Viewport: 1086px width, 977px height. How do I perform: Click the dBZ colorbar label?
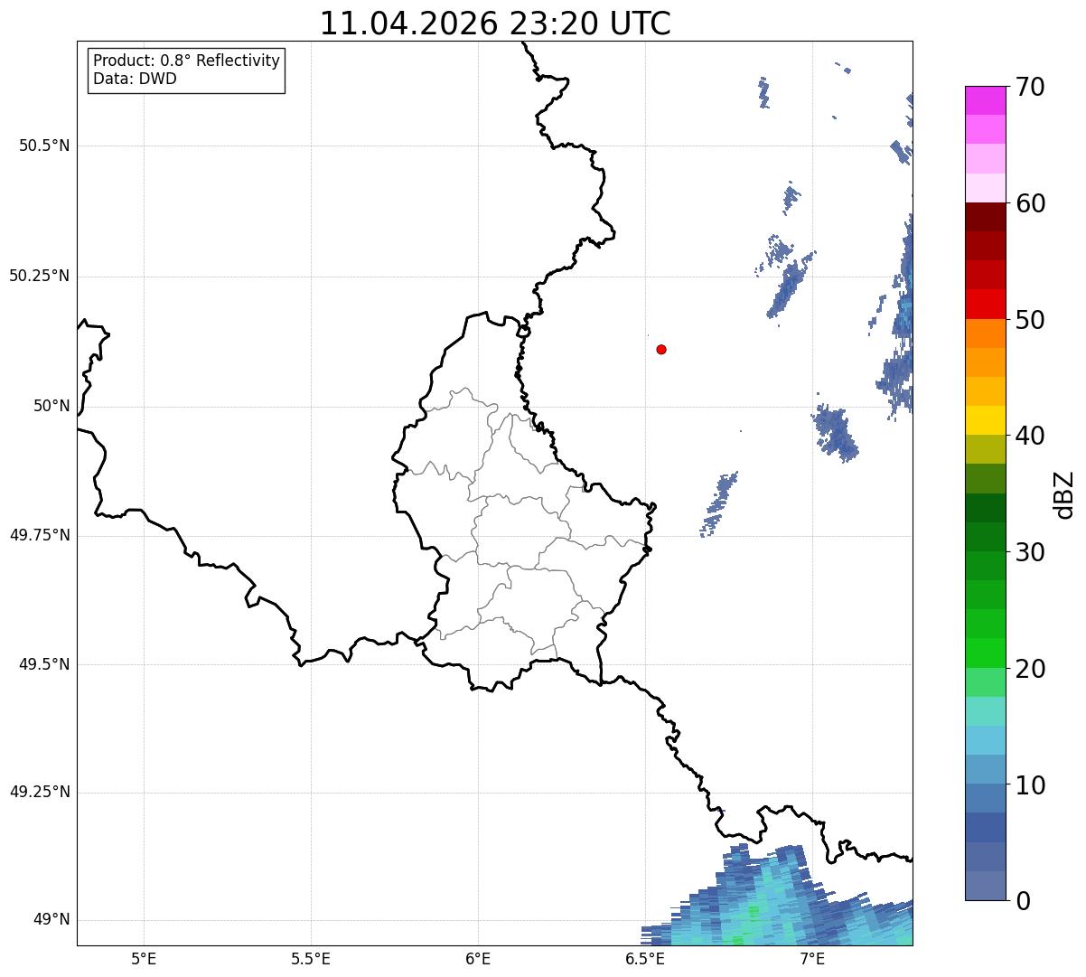[x=1064, y=494]
